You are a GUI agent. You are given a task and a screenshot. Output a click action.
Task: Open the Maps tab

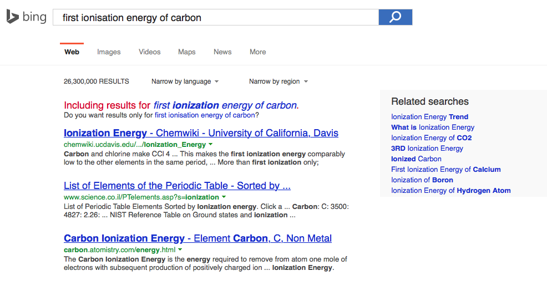[186, 52]
